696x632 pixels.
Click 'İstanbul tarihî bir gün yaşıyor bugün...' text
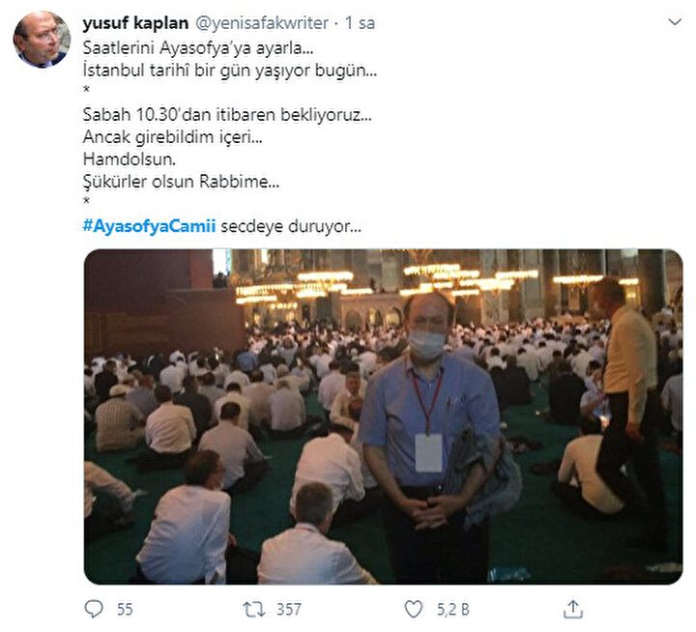[230, 71]
